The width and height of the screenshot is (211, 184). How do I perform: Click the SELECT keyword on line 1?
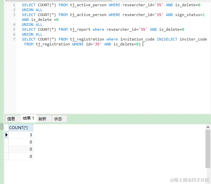pyautogui.click(x=29, y=5)
